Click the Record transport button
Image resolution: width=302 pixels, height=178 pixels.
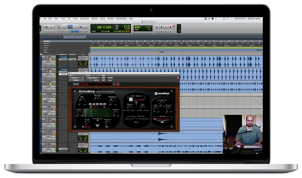[x=170, y=27]
